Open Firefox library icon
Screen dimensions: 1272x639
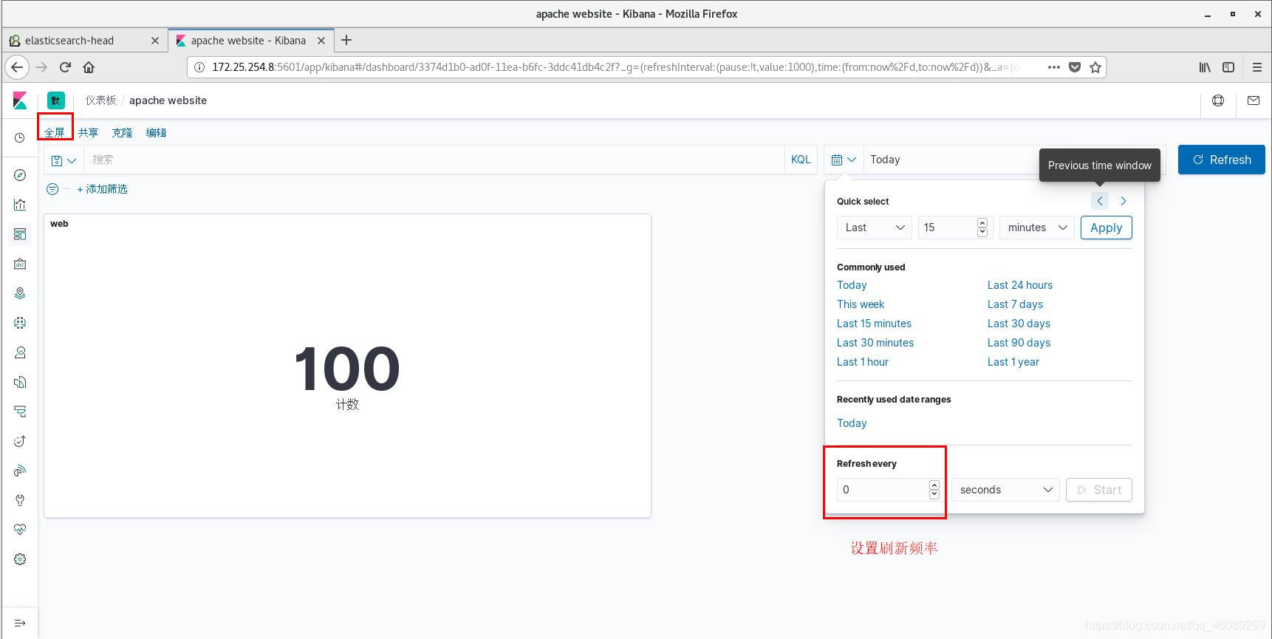tap(1205, 67)
